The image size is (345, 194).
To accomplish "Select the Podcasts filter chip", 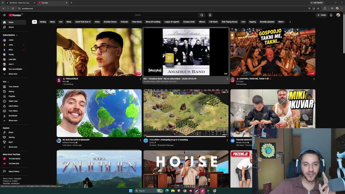I will coord(124,22).
